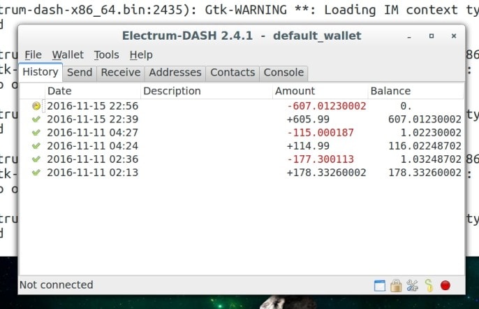Select the 2016-11-11 02:36 transaction date
This screenshot has width=479, height=309.
pyautogui.click(x=93, y=159)
